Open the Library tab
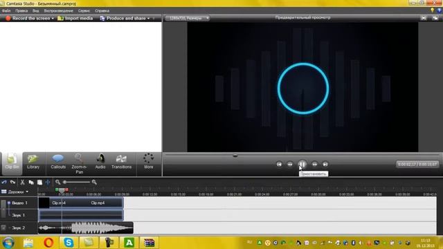The height and width of the screenshot is (249, 443). [x=33, y=161]
